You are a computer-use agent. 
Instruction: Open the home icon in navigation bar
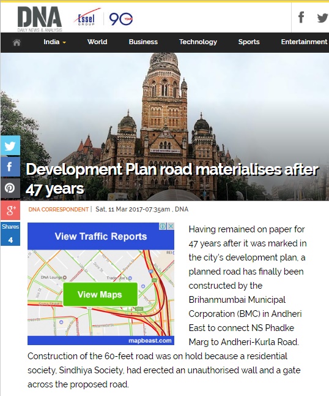(17, 42)
